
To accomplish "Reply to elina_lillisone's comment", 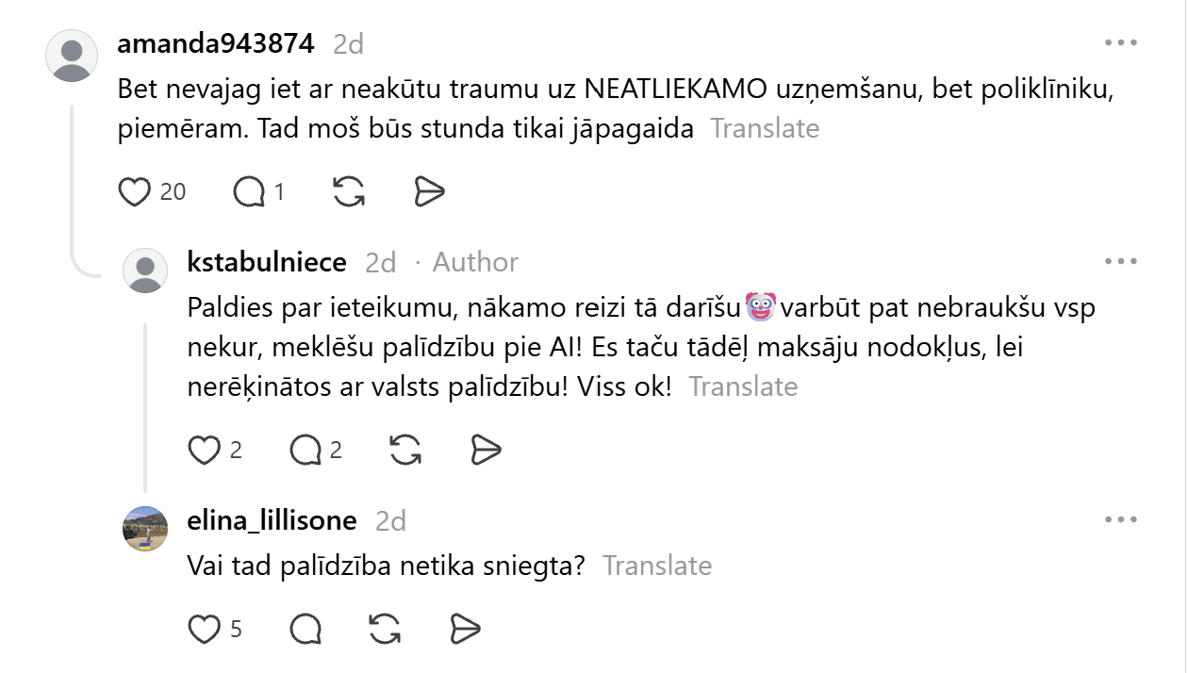I will click(x=306, y=629).
